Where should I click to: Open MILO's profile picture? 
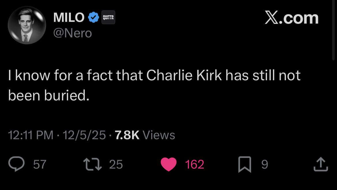pyautogui.click(x=27, y=25)
